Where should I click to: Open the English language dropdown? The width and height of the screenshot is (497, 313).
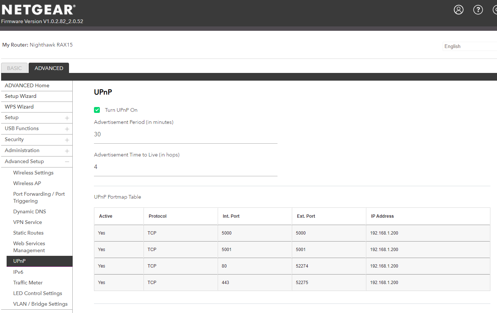point(469,46)
